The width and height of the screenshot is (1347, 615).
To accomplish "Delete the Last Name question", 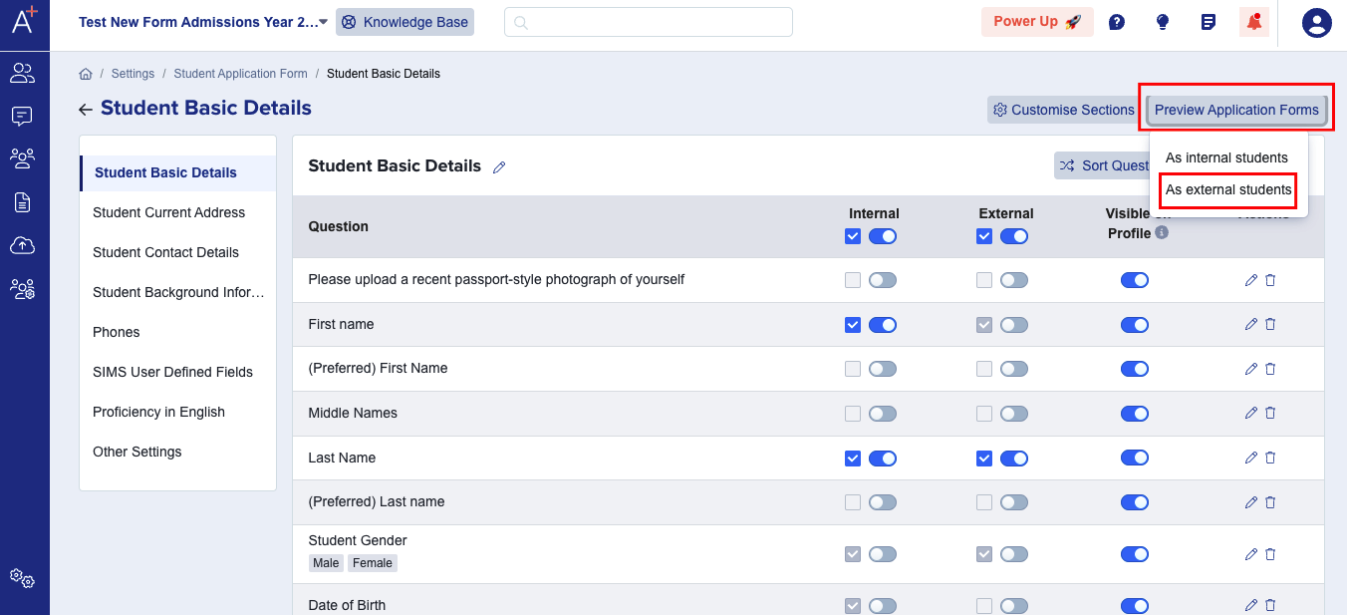I will (x=1270, y=458).
